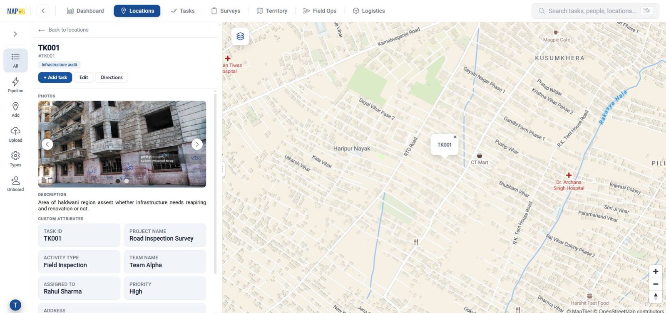Open the map layers button
This screenshot has width=666, height=313.
[240, 36]
